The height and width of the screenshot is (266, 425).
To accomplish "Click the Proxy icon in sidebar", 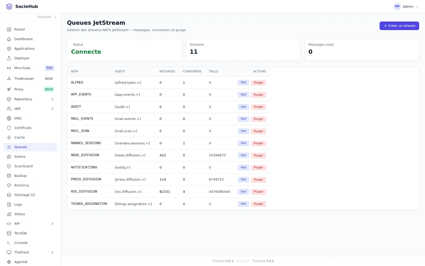I will tap(9, 89).
